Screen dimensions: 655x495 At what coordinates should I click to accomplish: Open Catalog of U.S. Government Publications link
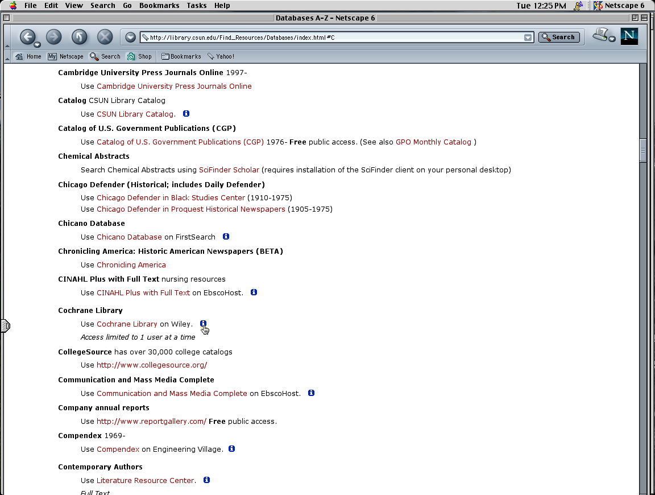pos(180,142)
